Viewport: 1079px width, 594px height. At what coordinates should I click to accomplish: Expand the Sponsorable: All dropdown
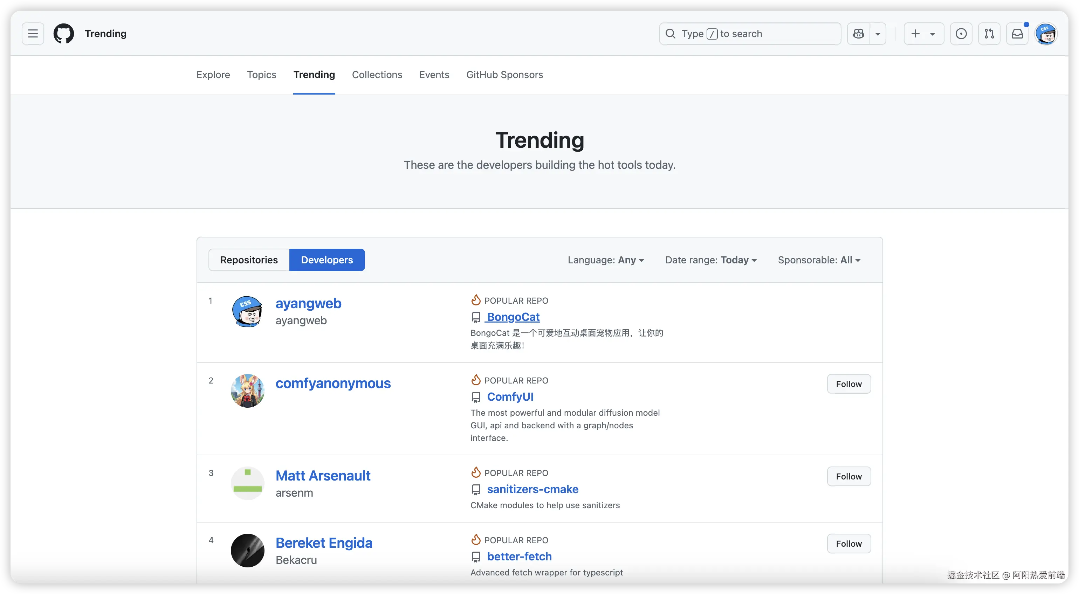pos(819,260)
